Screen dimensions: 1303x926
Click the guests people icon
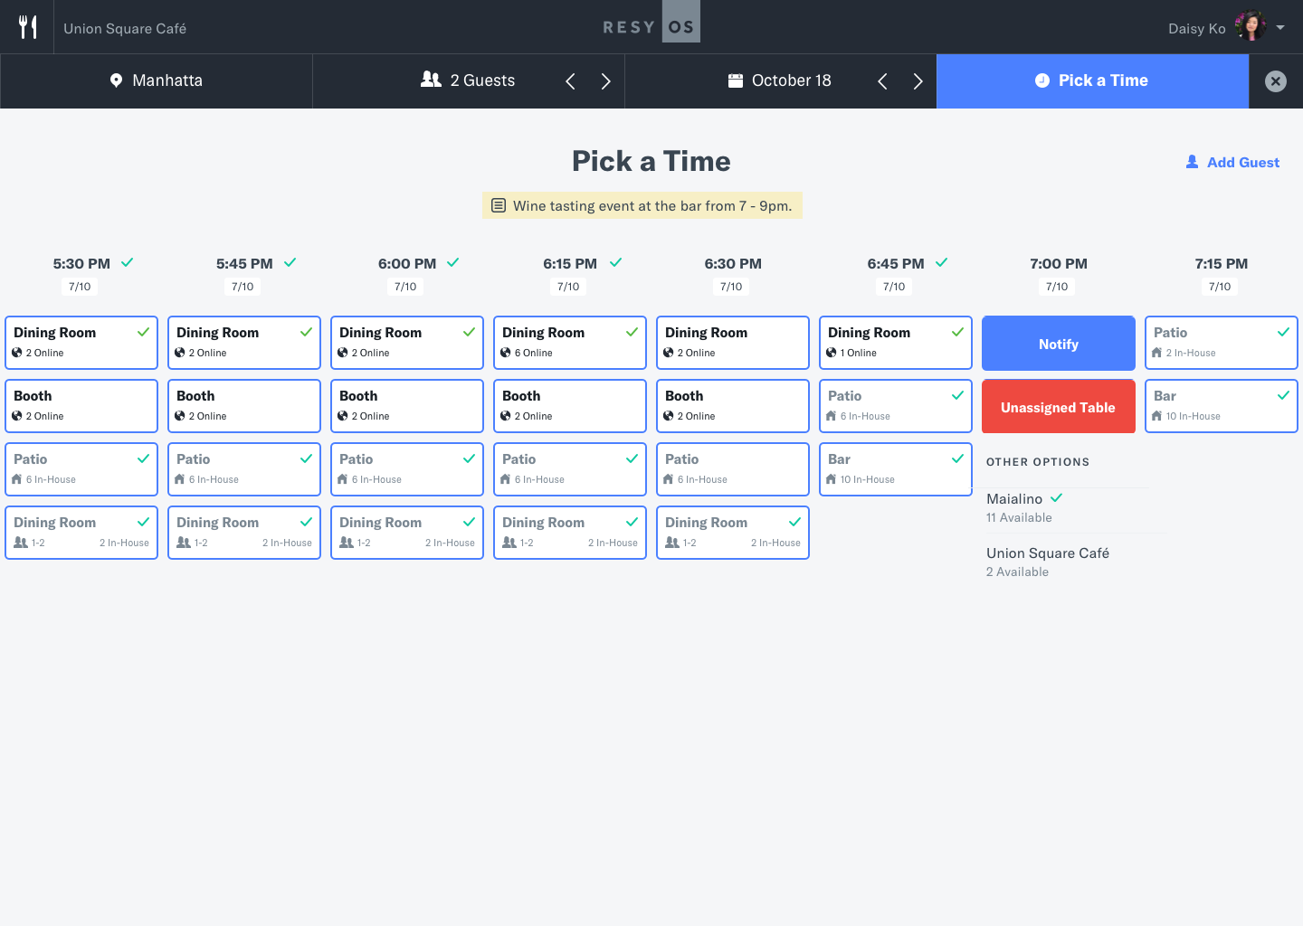point(432,80)
